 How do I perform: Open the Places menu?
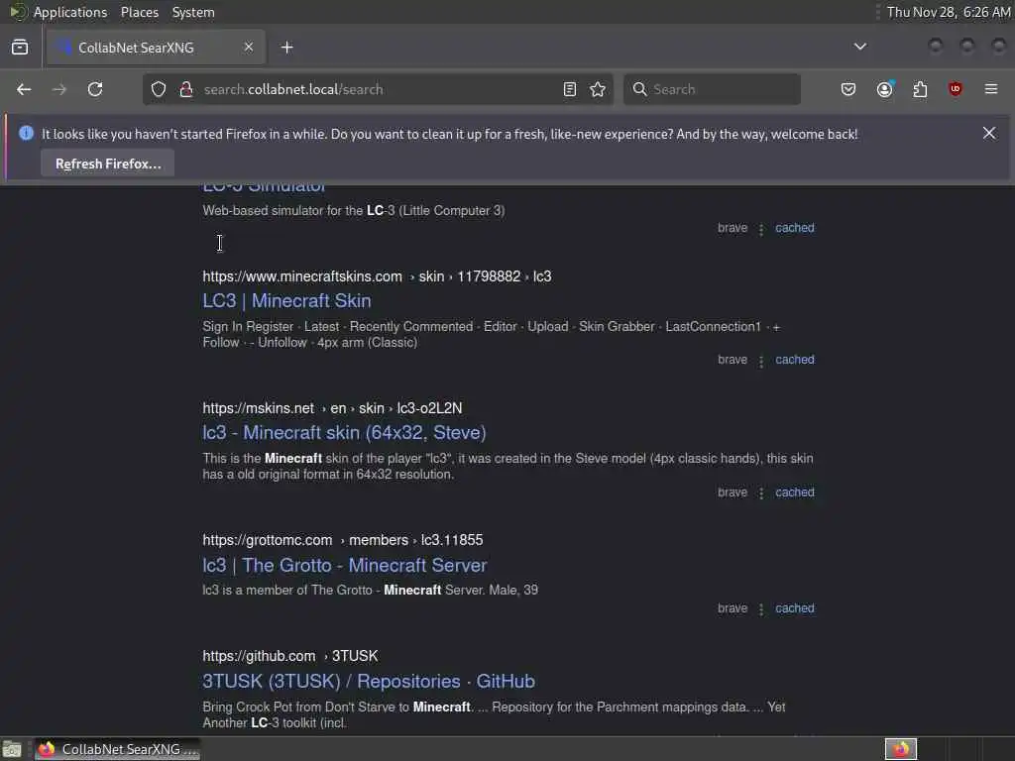tap(140, 12)
